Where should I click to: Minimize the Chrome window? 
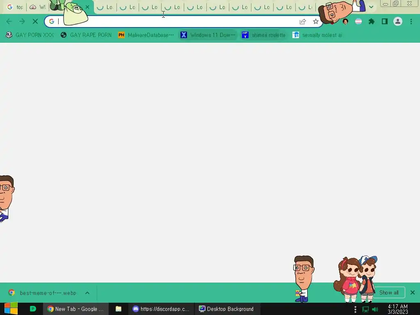coord(386,4)
